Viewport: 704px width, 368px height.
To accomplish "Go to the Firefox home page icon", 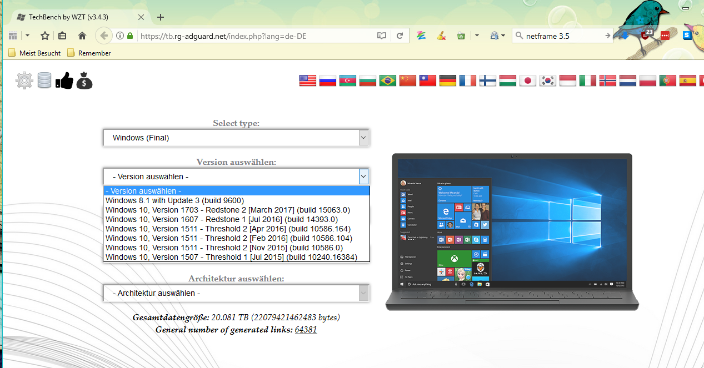I will [82, 36].
